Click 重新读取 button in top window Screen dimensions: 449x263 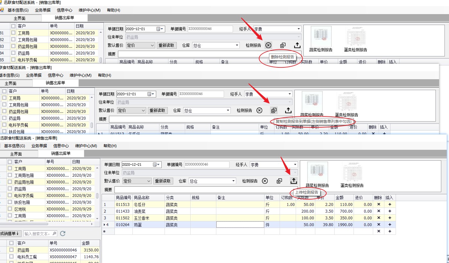167,45
